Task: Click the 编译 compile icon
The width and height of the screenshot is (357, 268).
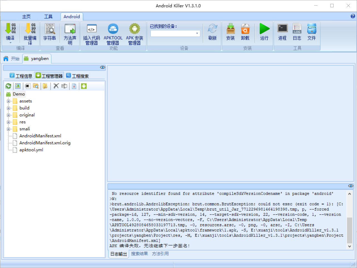Action: pos(10,28)
